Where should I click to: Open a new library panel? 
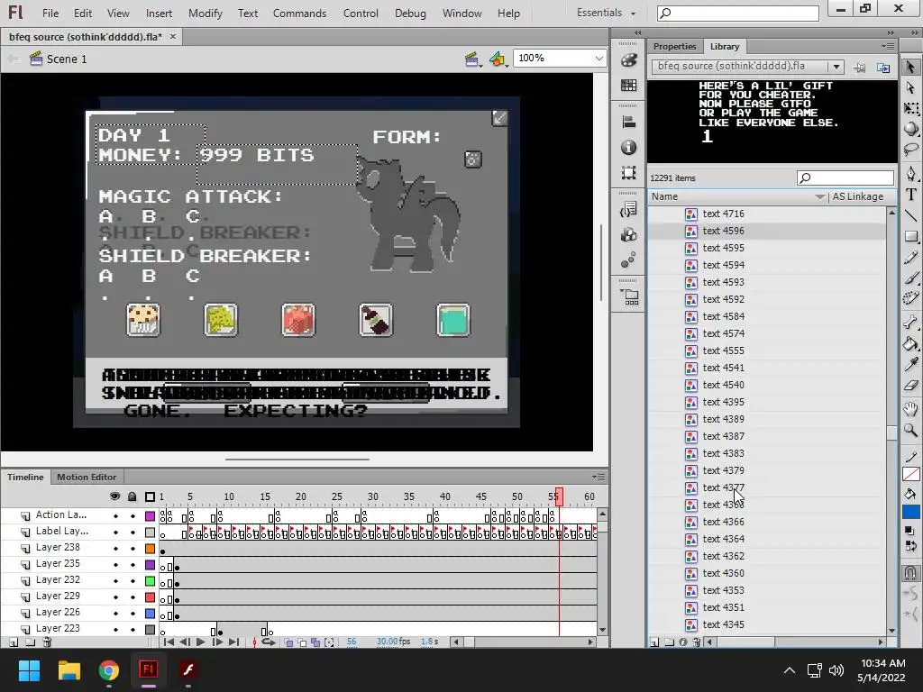883,67
